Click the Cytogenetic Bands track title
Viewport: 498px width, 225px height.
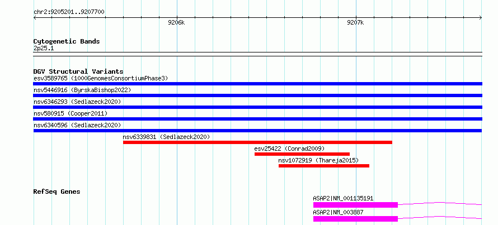(x=67, y=41)
